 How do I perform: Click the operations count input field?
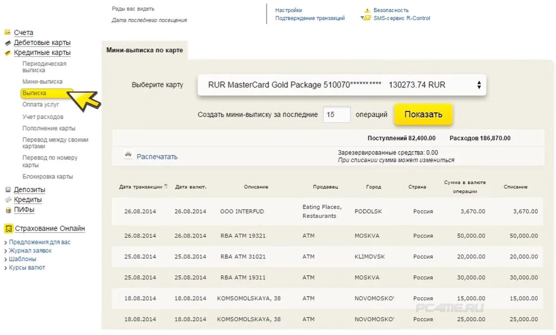click(x=337, y=114)
